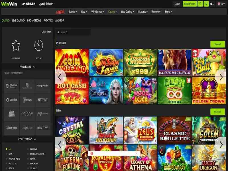Viewport: 228px width, 171px height.
Task: Click the mobile app phone icon
Action: (200, 4)
